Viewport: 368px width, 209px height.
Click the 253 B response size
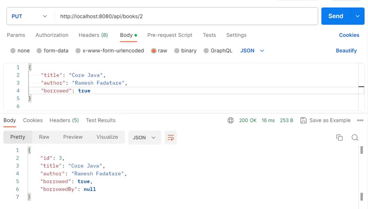pyautogui.click(x=287, y=120)
